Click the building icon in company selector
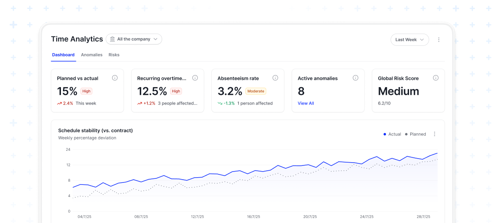The width and height of the screenshot is (494, 223). pyautogui.click(x=113, y=39)
